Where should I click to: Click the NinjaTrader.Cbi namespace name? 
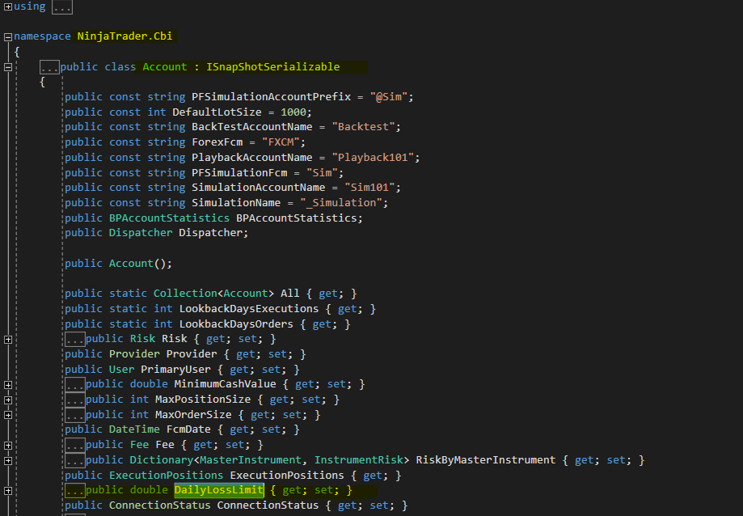tap(125, 36)
